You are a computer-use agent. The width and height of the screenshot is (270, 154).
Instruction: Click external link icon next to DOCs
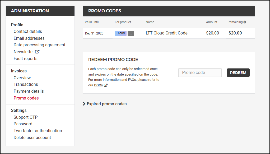[106, 85]
